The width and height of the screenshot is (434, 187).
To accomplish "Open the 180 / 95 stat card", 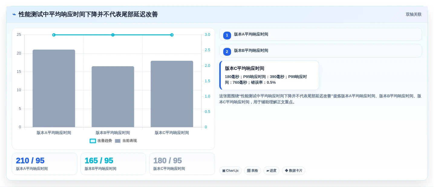I will coord(182,164).
